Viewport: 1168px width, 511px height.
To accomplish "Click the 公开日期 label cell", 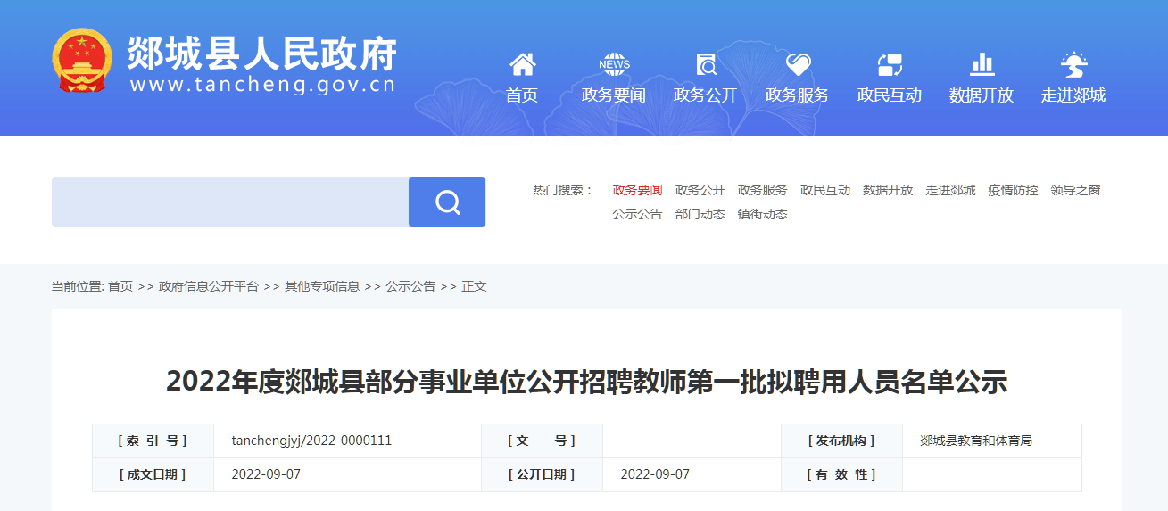I will [542, 474].
